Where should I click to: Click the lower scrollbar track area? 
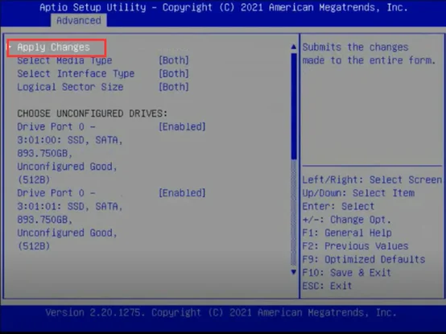pyautogui.click(x=294, y=212)
